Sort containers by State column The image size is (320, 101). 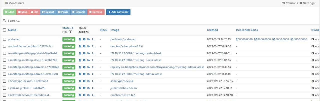[x=67, y=28]
